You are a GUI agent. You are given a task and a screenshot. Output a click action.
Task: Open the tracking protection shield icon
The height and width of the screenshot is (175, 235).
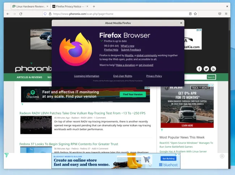[x=45, y=14]
